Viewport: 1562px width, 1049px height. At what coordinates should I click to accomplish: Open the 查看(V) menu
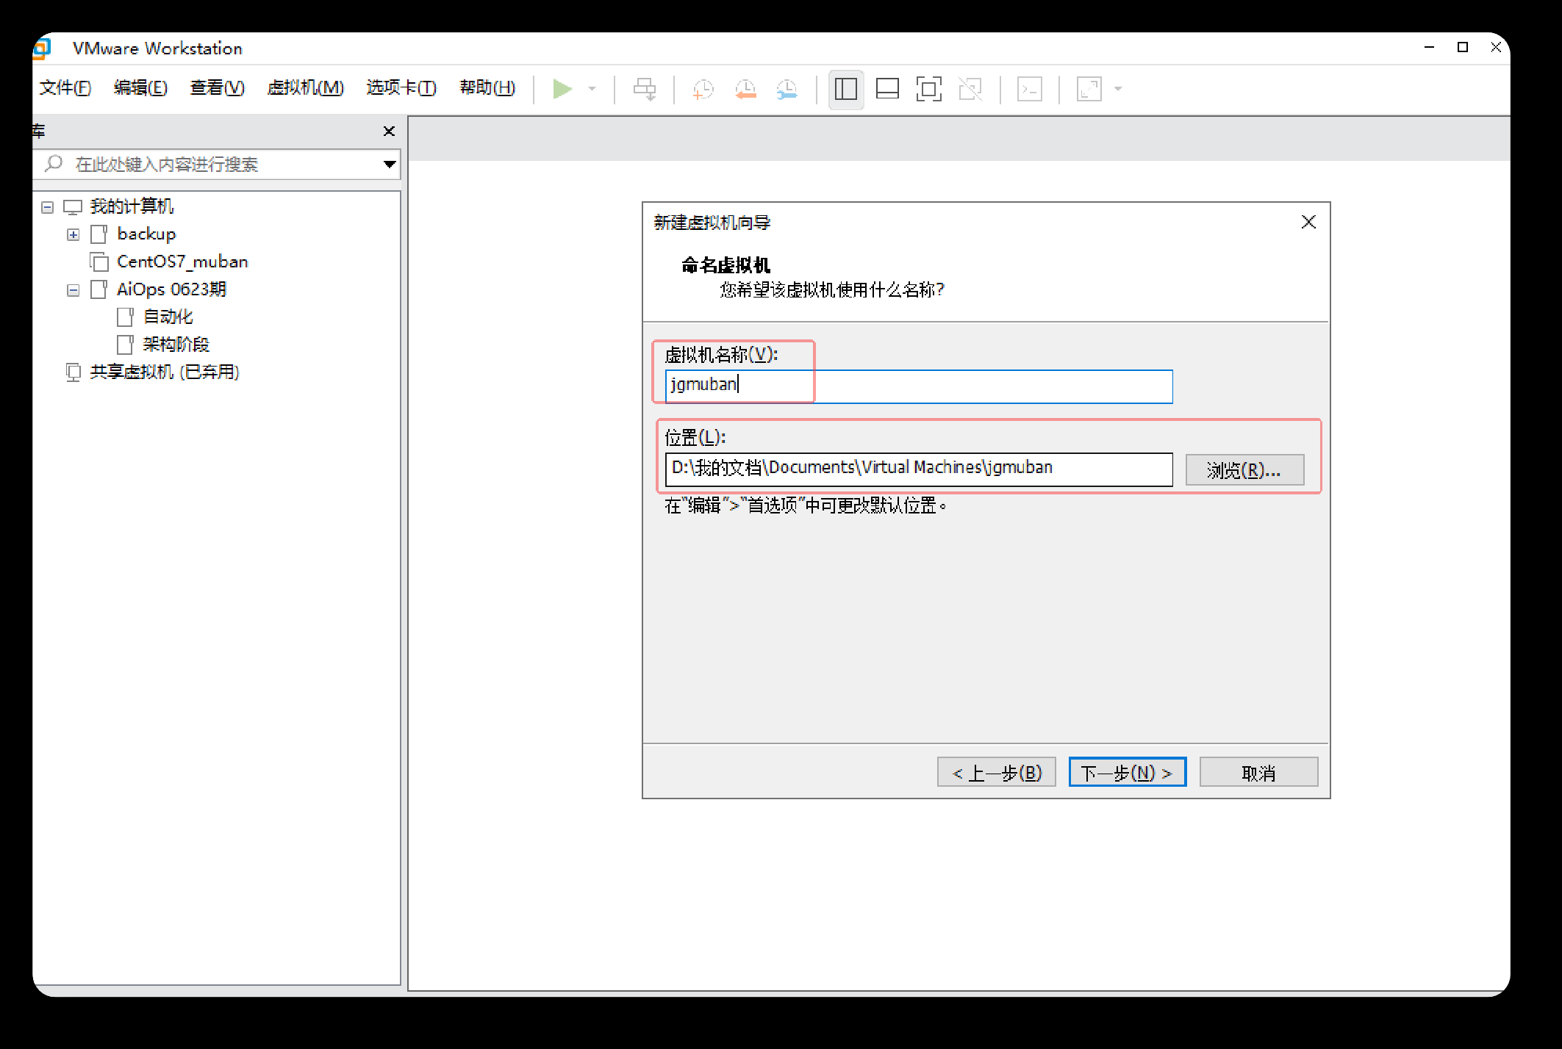coord(218,88)
